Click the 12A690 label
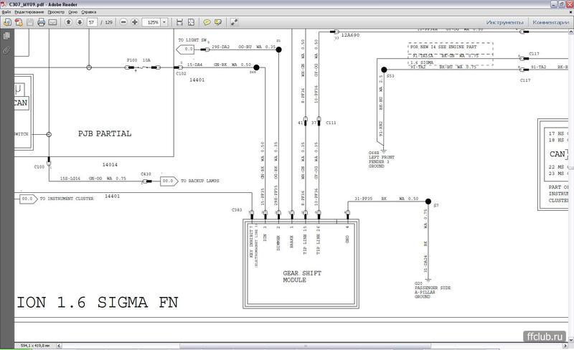The width and height of the screenshot is (574, 350). (x=350, y=35)
